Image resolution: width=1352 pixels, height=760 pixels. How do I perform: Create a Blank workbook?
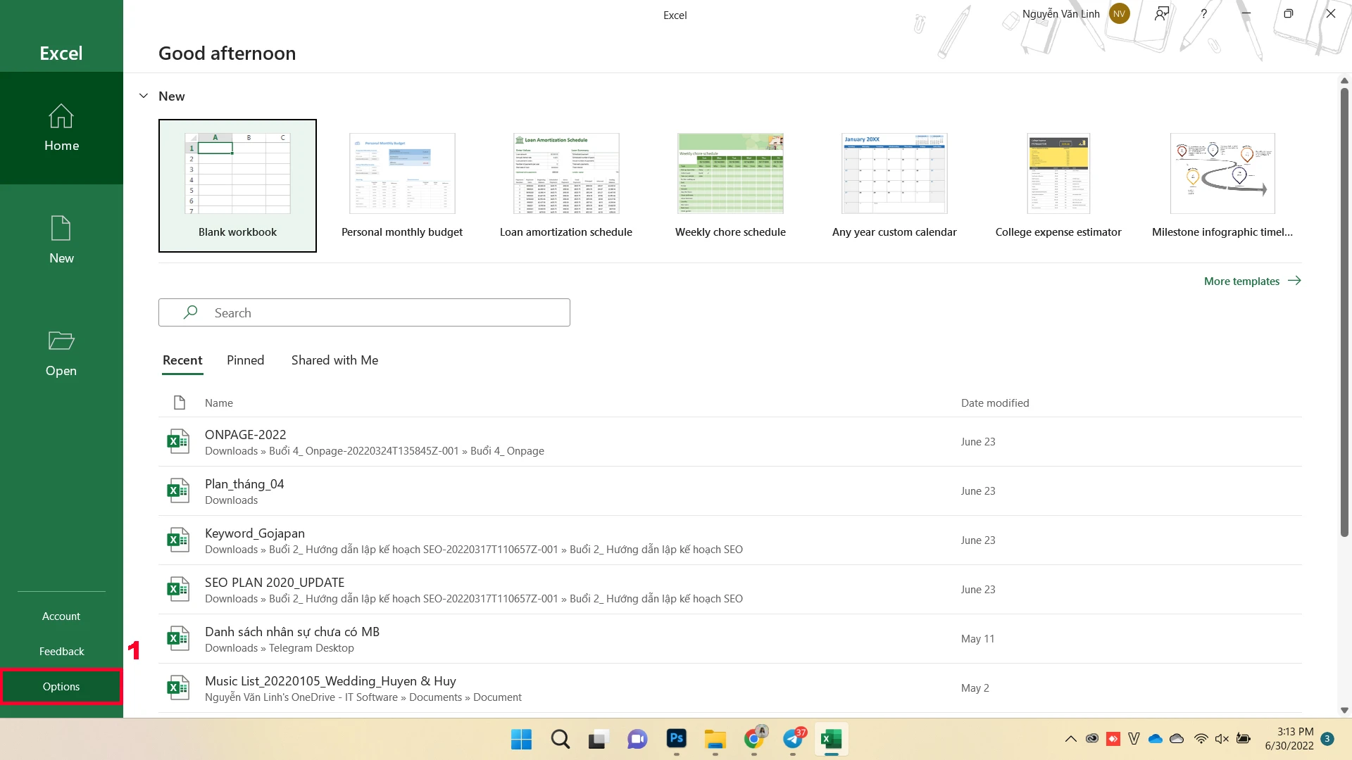point(237,186)
